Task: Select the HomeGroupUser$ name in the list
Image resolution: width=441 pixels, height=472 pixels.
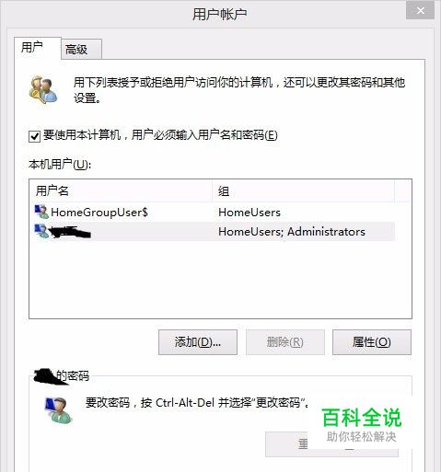Action: 99,213
